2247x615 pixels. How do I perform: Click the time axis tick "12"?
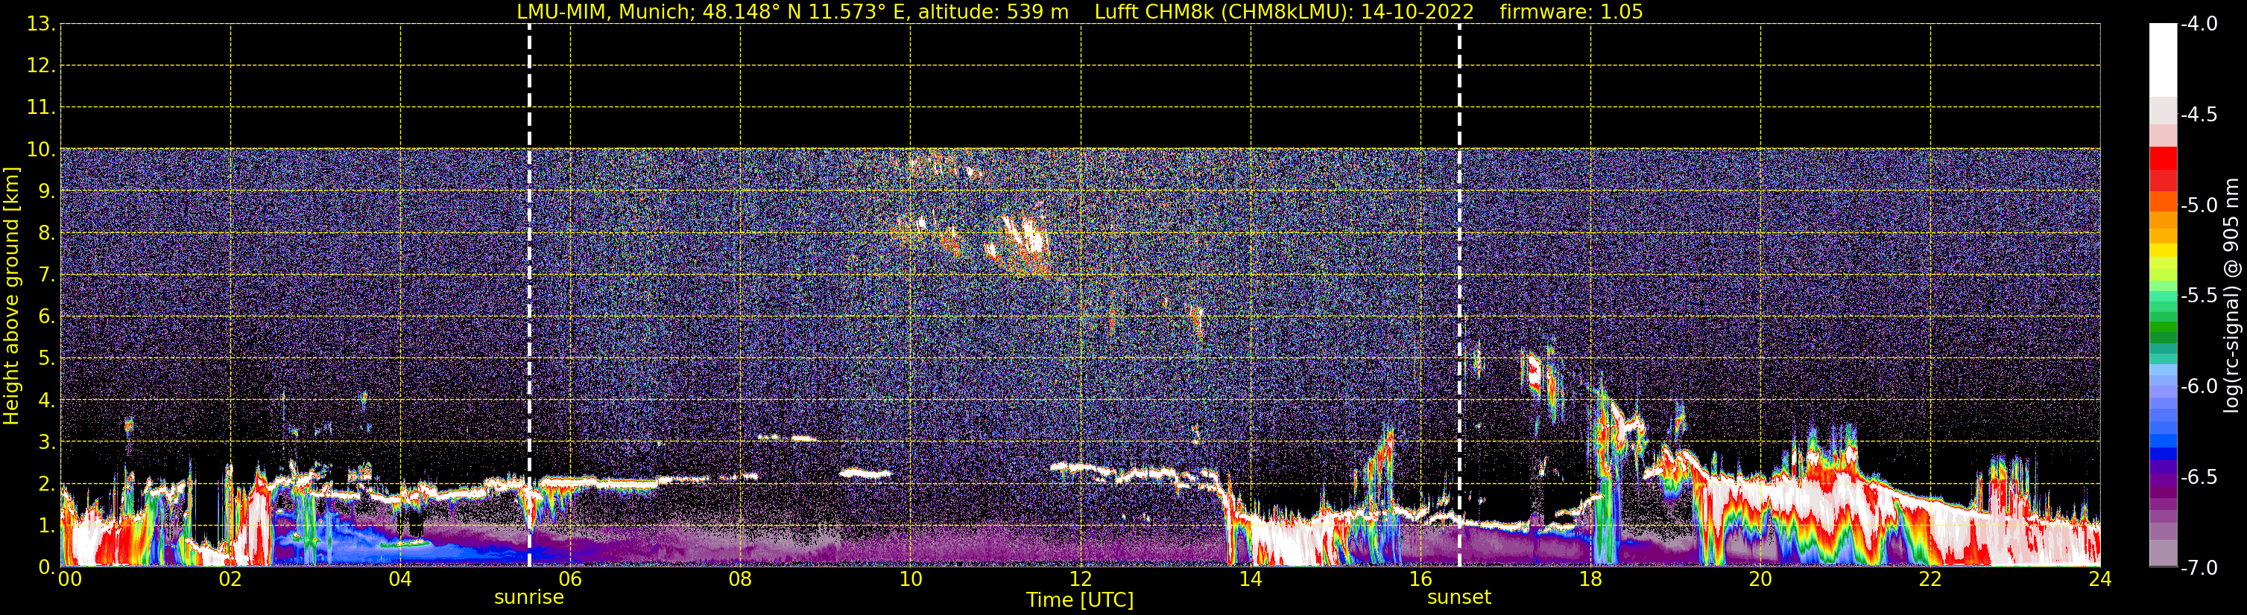tap(1081, 579)
